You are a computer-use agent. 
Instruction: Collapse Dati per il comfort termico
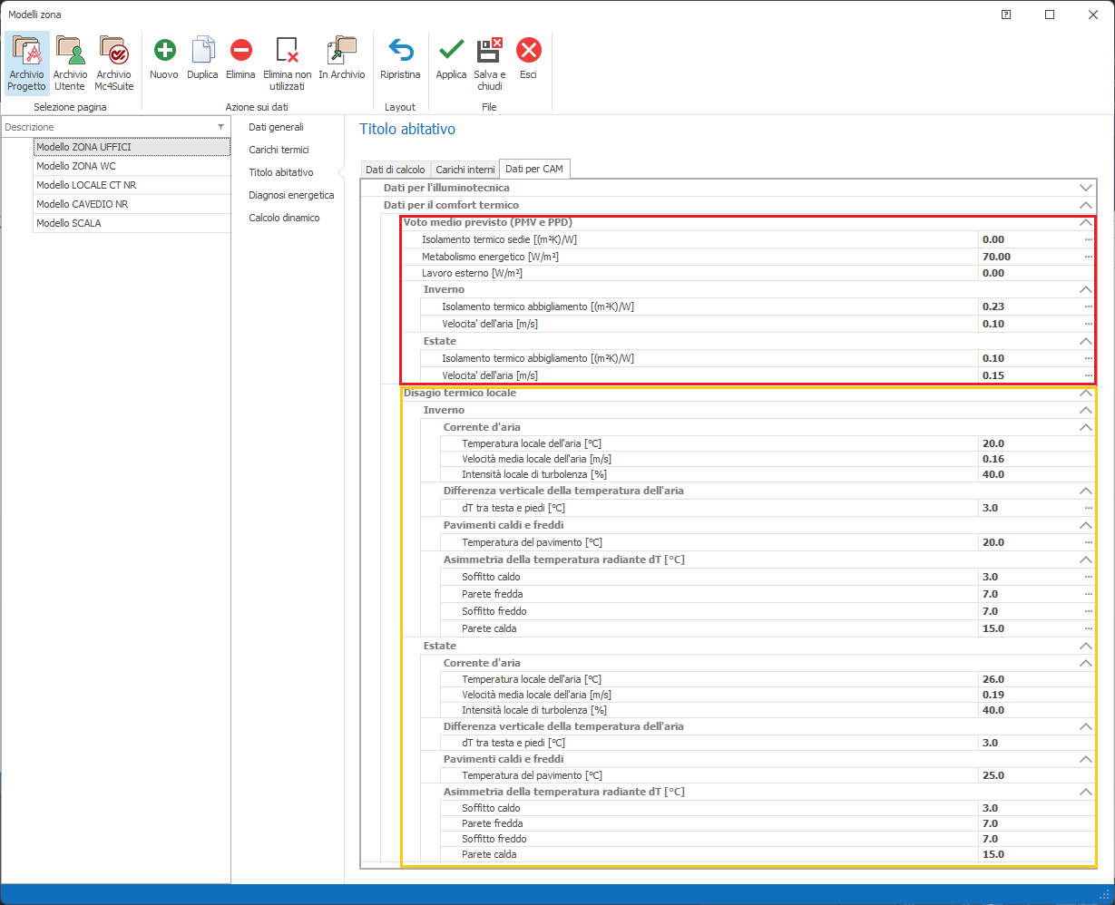[1085, 205]
